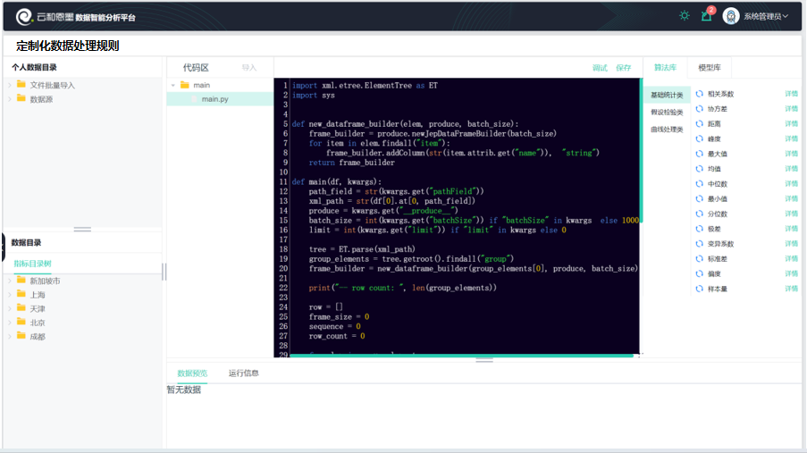
Task: Click the algorithm icon next to 协方差
Action: pyautogui.click(x=700, y=109)
